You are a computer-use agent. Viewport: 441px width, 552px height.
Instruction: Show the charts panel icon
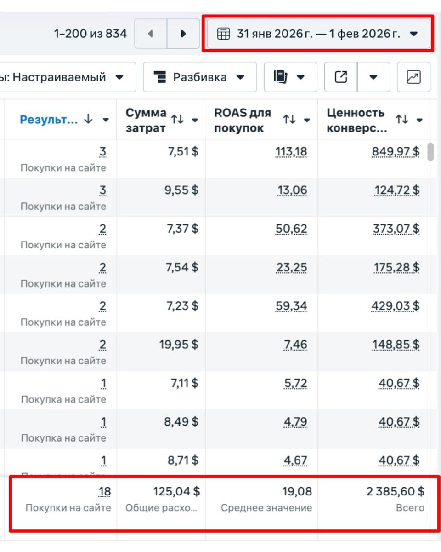point(414,77)
